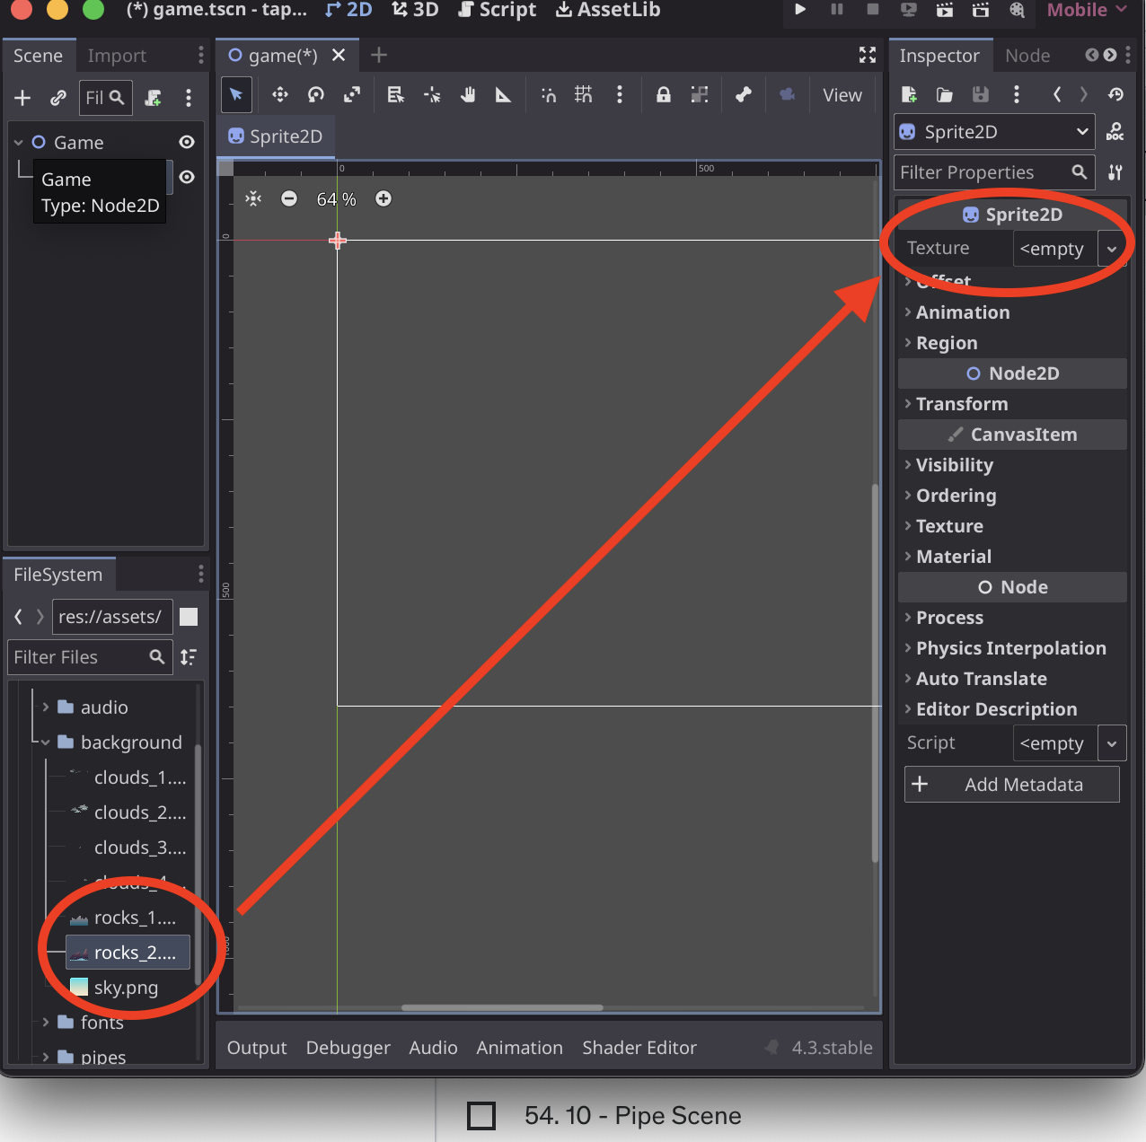1146x1142 pixels.
Task: Enable smart snapping in the canvas toolbar
Action: click(x=548, y=94)
